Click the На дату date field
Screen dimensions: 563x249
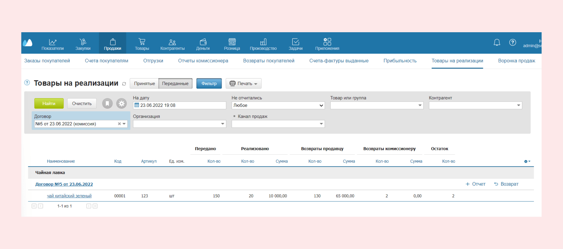[x=179, y=105]
